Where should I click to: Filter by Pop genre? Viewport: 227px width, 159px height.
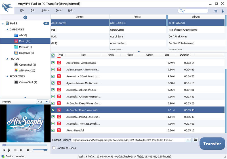click(x=80, y=30)
